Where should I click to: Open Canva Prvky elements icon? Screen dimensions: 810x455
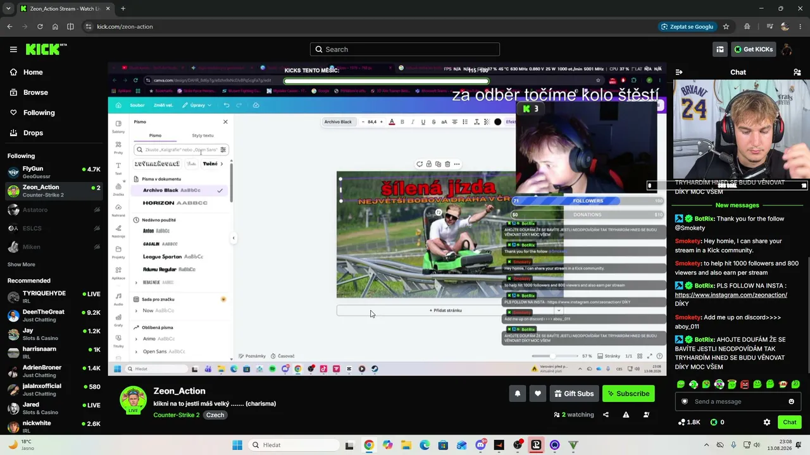pyautogui.click(x=118, y=147)
